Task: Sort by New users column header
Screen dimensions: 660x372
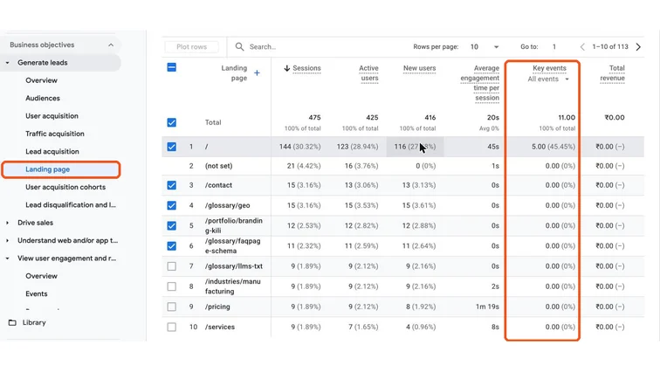Action: [419, 68]
